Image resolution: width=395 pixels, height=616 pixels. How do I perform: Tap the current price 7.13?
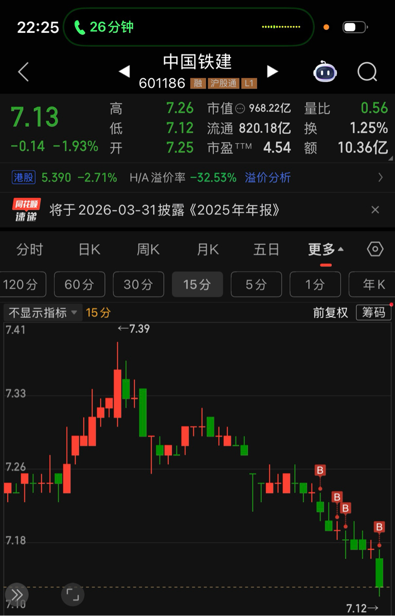tap(34, 117)
